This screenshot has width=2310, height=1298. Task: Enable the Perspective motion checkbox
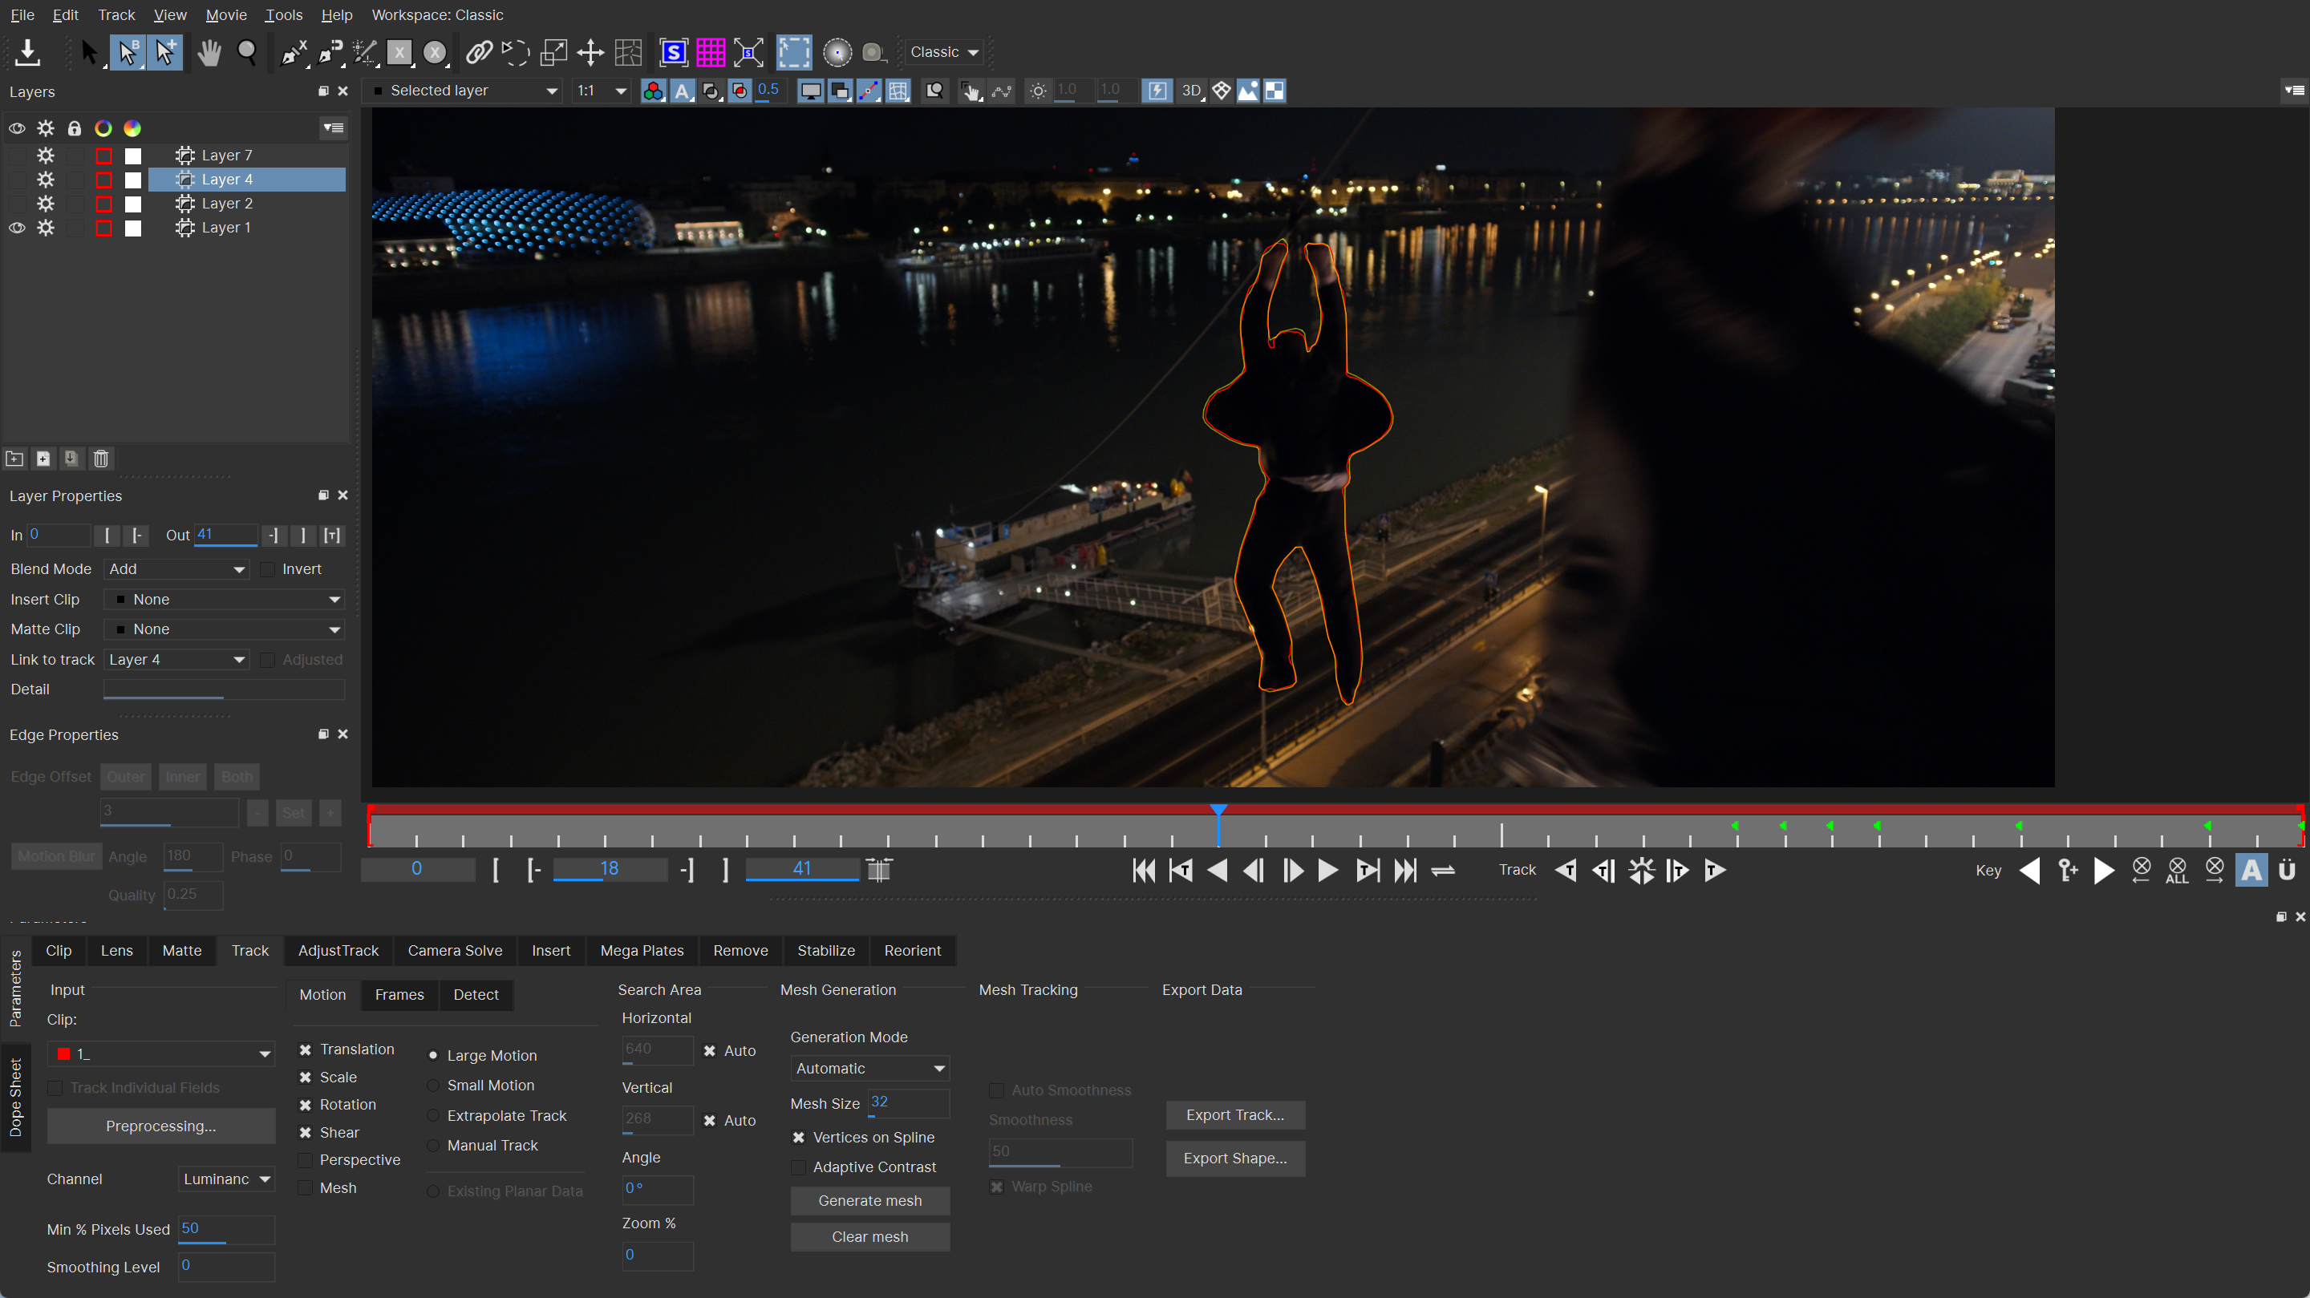point(306,1160)
